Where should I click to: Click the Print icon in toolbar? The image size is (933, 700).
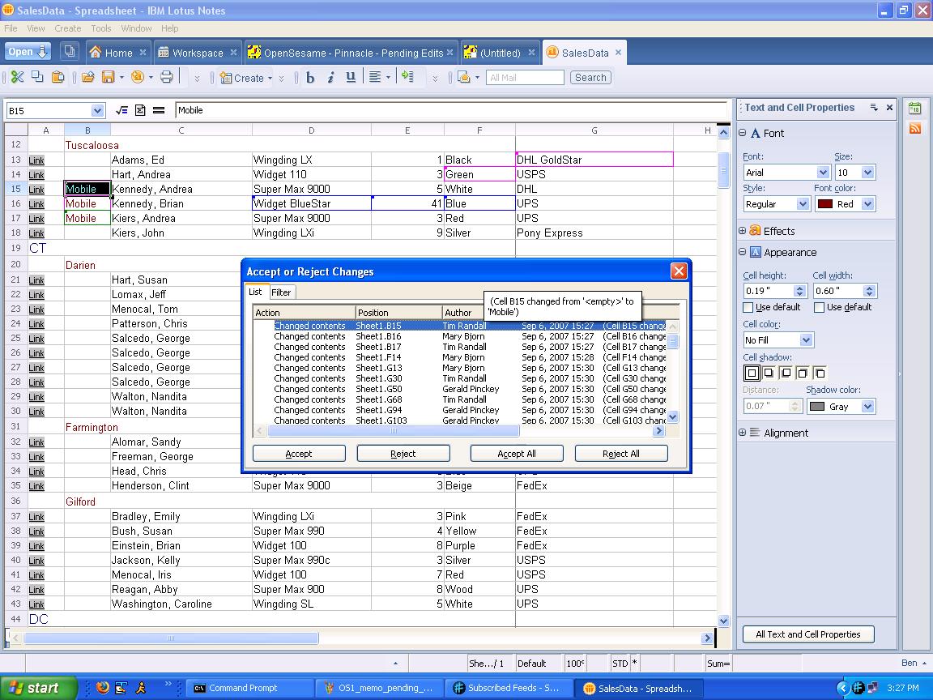coord(166,78)
